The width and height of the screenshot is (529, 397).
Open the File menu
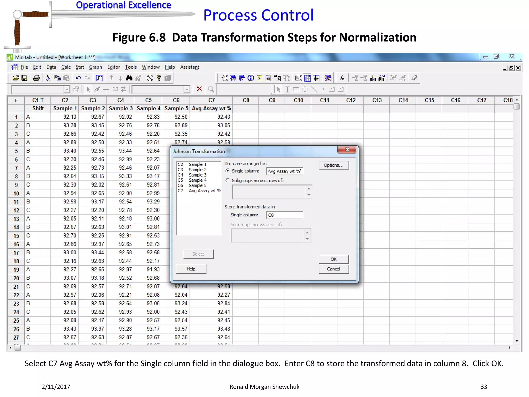pyautogui.click(x=24, y=67)
